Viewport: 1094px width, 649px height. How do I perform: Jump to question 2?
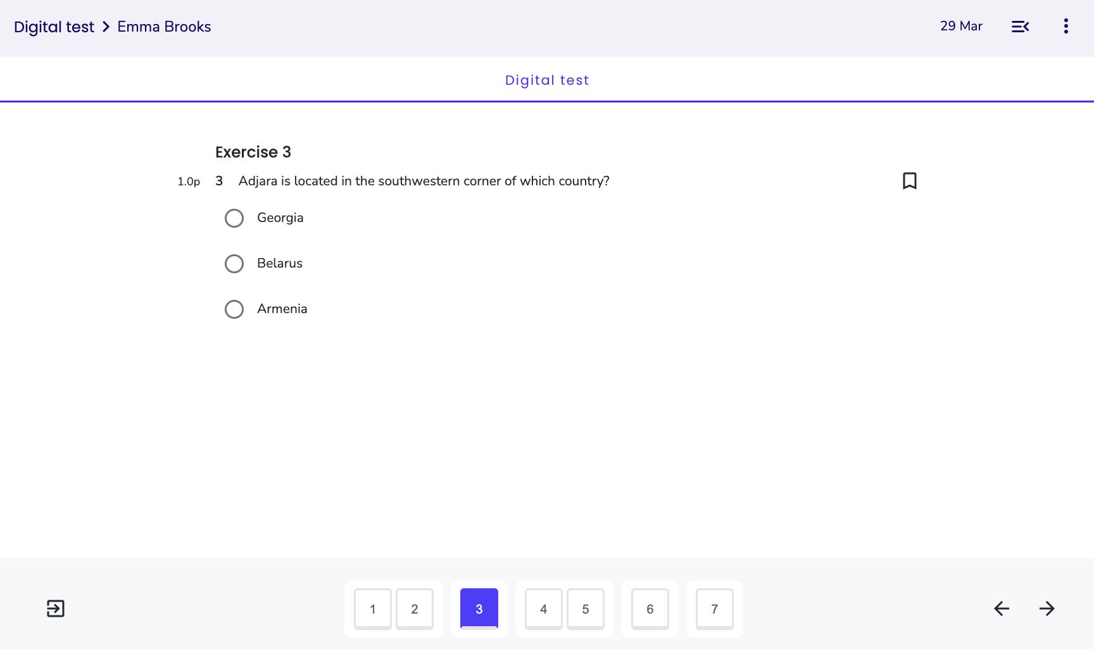click(415, 609)
